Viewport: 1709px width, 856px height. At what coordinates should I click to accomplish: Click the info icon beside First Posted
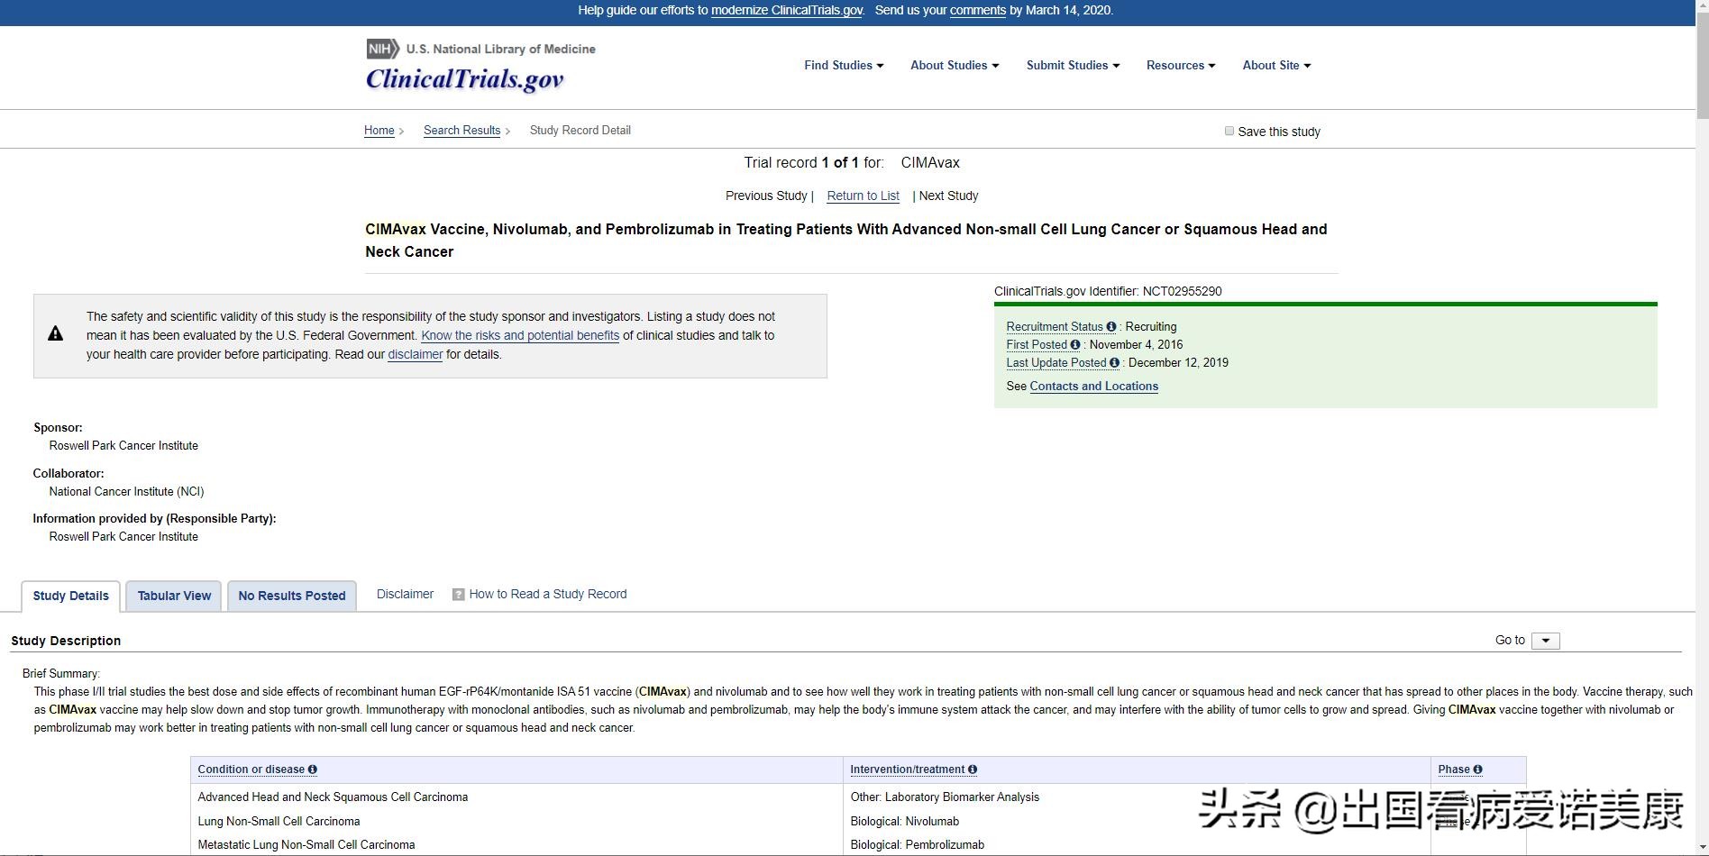tap(1075, 345)
